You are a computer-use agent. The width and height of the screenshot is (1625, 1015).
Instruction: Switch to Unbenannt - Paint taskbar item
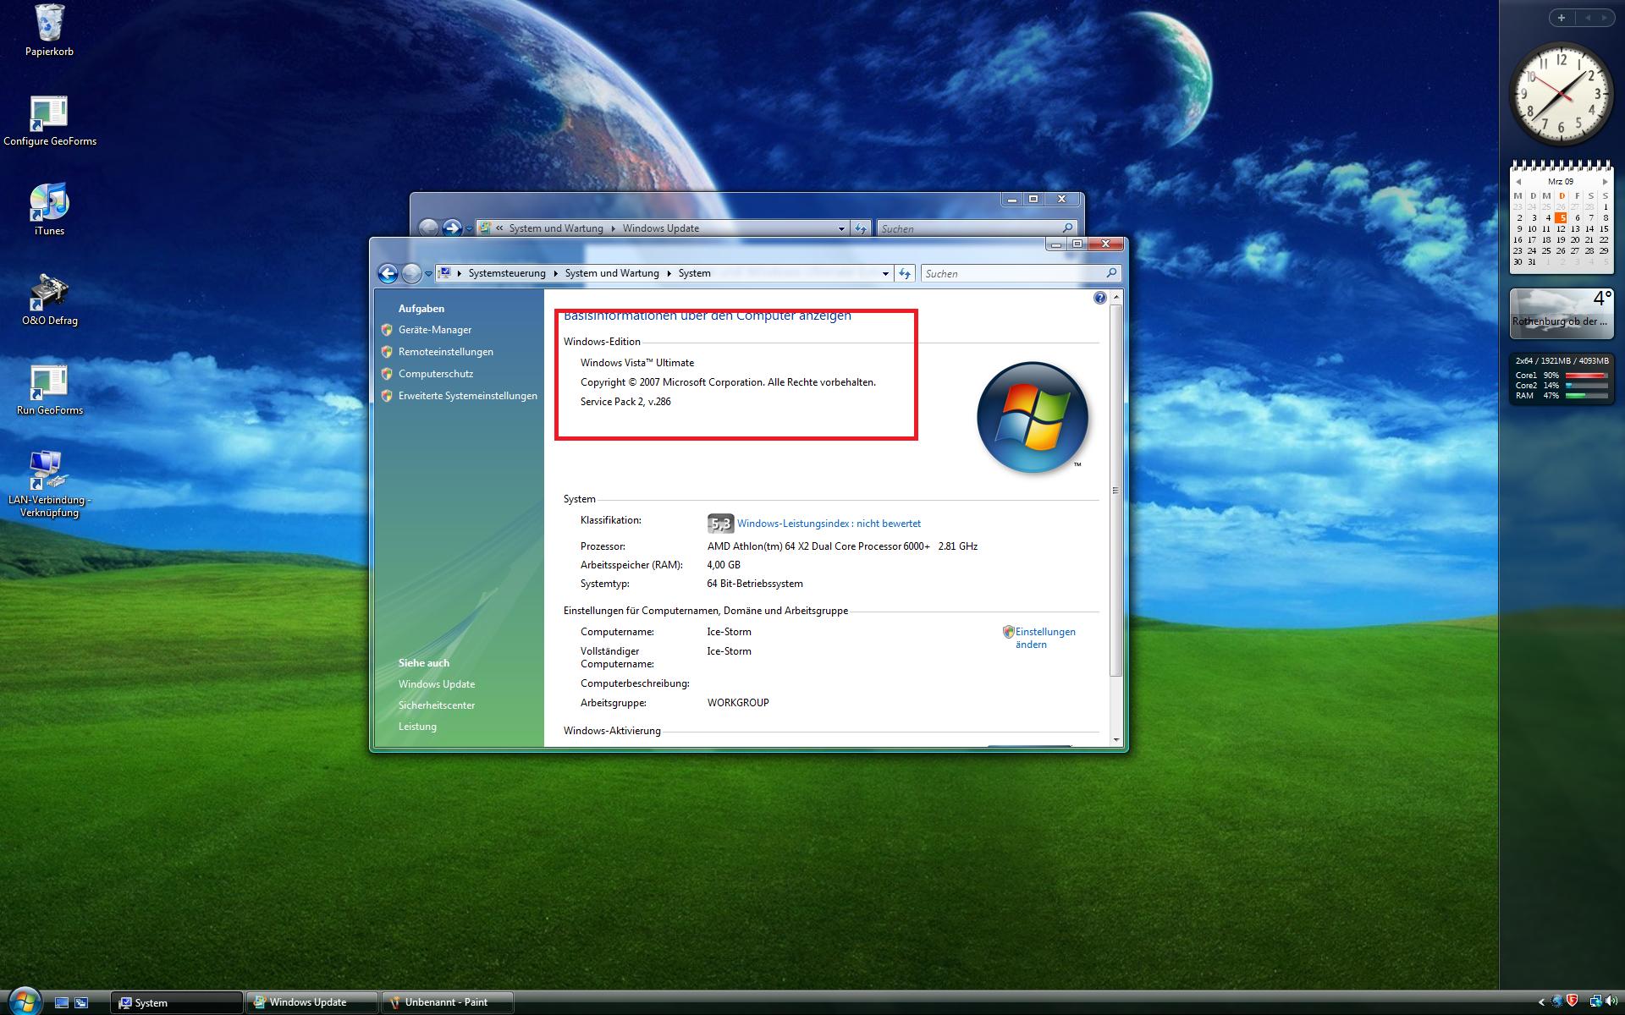446,1002
